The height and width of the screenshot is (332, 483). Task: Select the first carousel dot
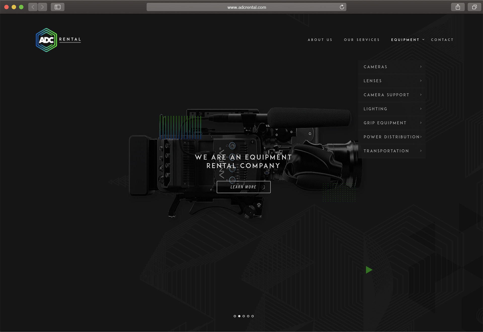point(235,316)
